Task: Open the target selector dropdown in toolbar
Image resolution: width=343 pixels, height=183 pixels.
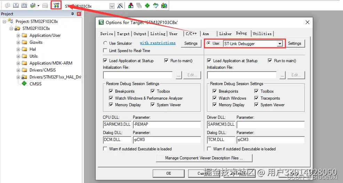Action: [x=112, y=6]
